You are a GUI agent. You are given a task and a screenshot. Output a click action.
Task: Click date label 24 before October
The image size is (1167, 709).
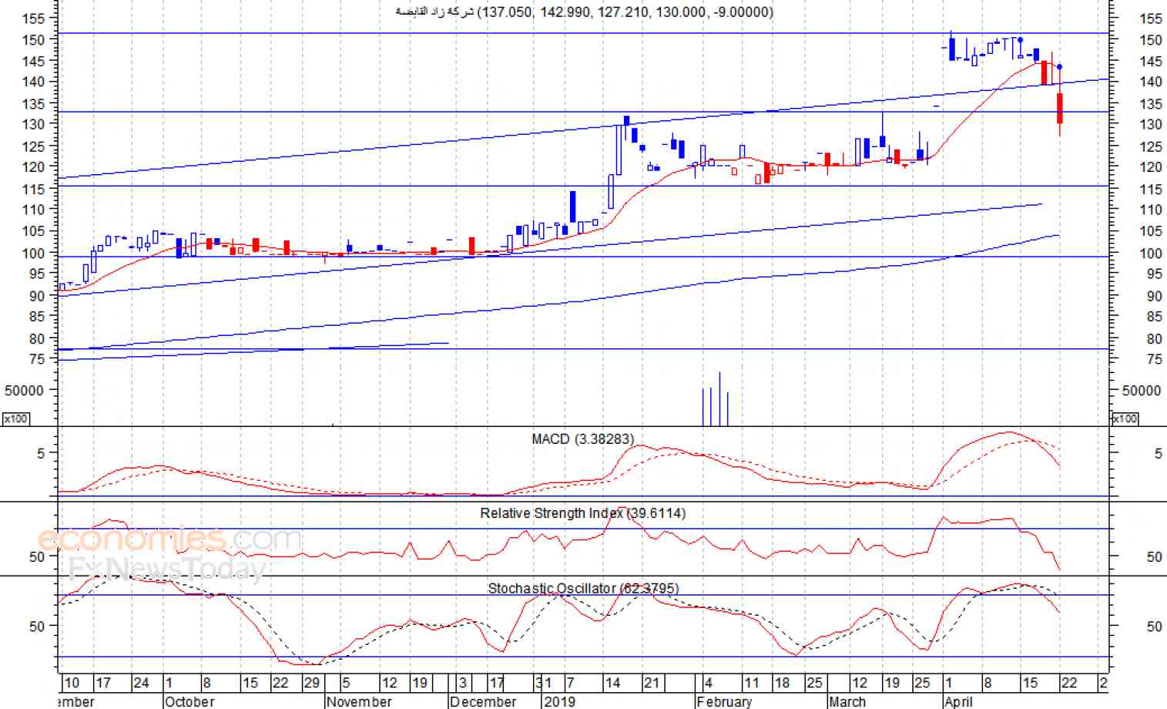(141, 683)
